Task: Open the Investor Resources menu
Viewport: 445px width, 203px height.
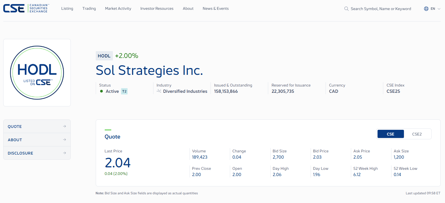Action: coord(157,8)
